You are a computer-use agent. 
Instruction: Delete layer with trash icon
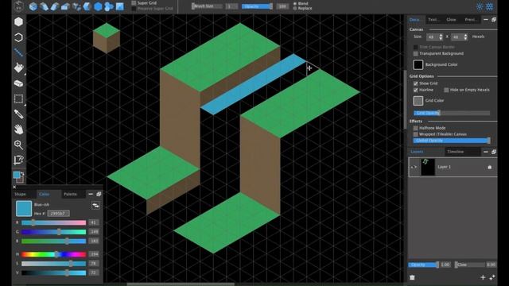(x=412, y=277)
